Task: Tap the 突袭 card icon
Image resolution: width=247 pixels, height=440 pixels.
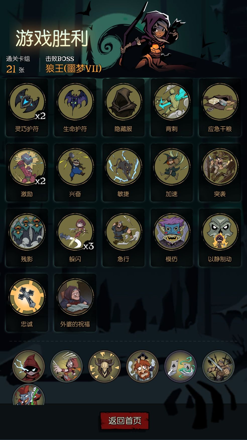Action: click(220, 167)
